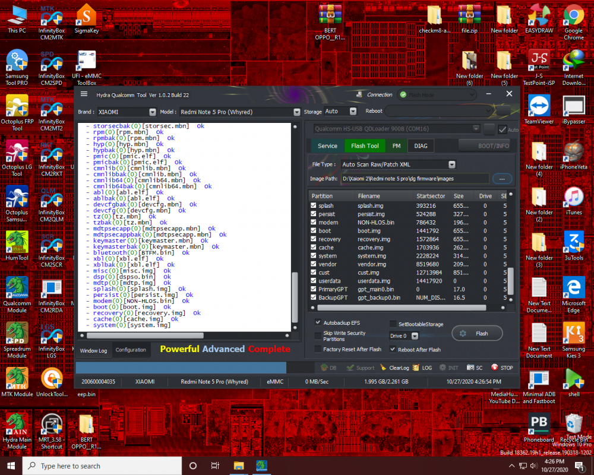Open Minimal ADB and Fastboot shortcut
Image resolution: width=594 pixels, height=475 pixels.
[539, 385]
